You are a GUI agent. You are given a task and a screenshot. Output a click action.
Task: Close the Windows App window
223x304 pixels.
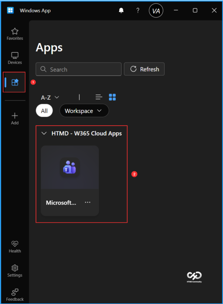click(x=214, y=10)
